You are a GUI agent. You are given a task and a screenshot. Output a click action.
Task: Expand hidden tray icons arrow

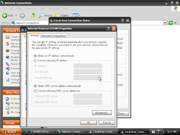[163, 132]
